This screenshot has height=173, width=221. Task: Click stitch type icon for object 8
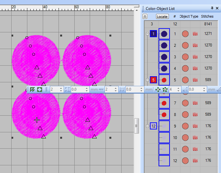pos(195,114)
